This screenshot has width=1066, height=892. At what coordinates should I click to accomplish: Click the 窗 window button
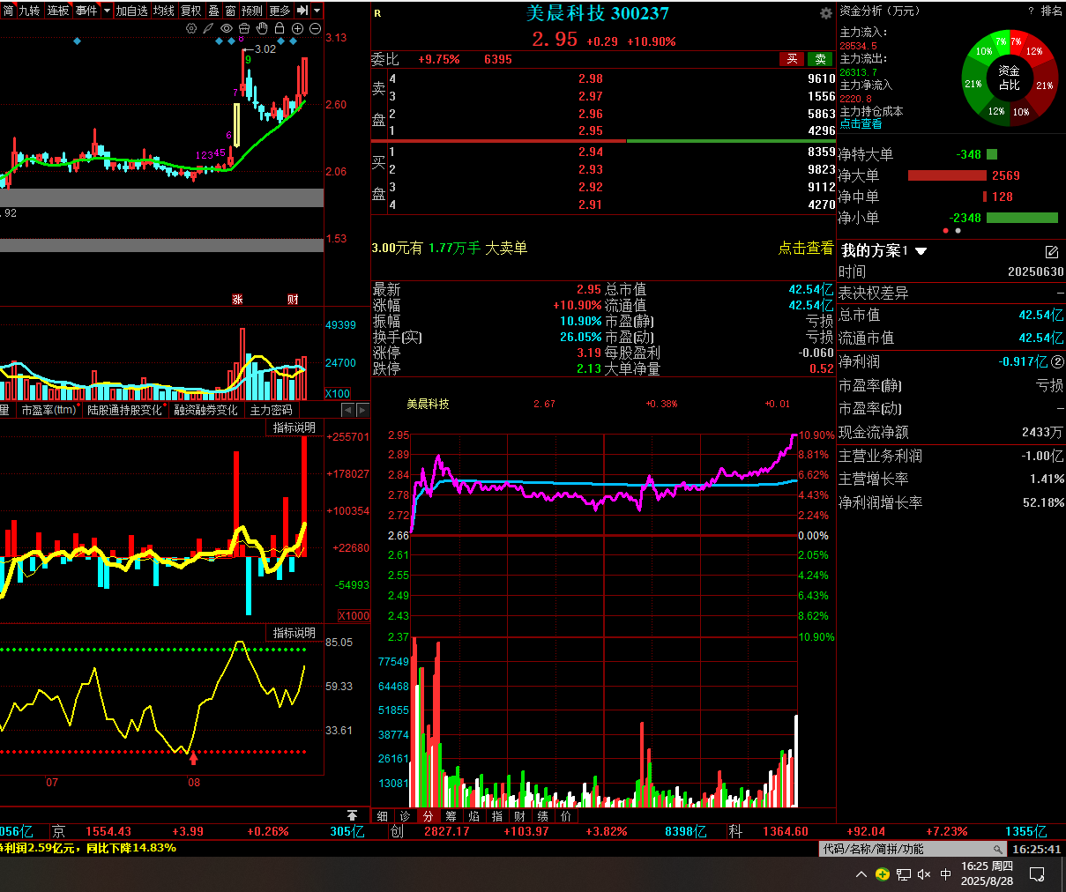[x=230, y=11]
